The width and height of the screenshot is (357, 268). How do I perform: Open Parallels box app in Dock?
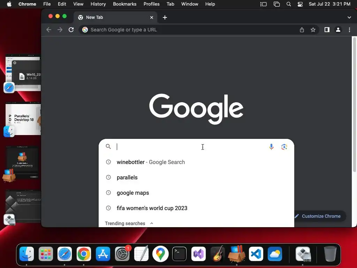pos(237,253)
